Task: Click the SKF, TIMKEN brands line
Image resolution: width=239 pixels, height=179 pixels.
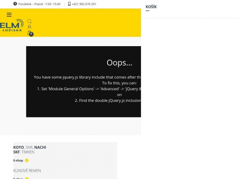Action: coord(24,152)
